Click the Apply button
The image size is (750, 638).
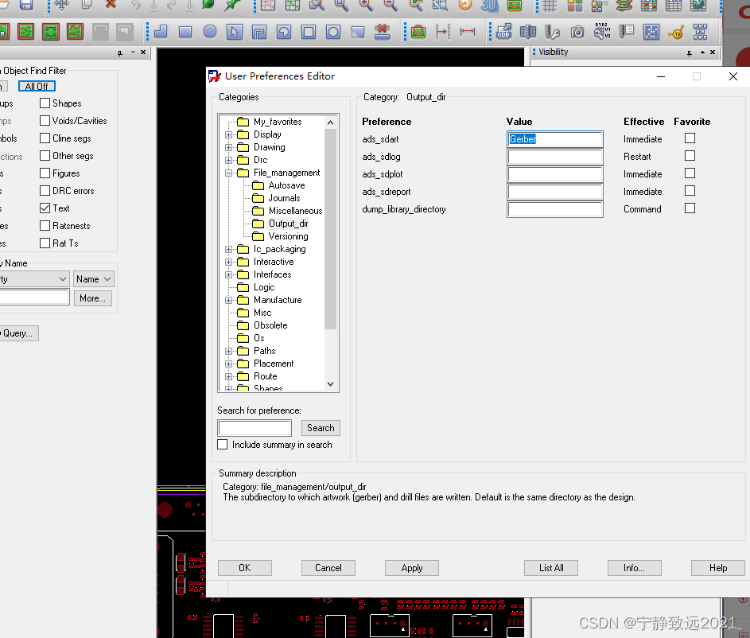click(x=411, y=568)
